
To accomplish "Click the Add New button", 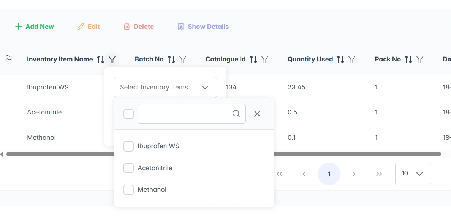I will [35, 27].
